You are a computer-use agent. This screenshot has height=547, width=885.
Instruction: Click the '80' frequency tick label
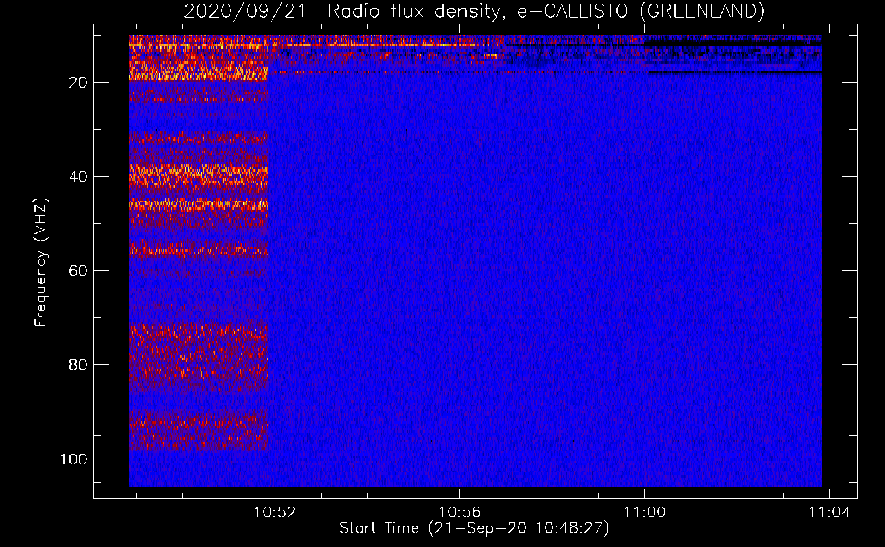[78, 365]
